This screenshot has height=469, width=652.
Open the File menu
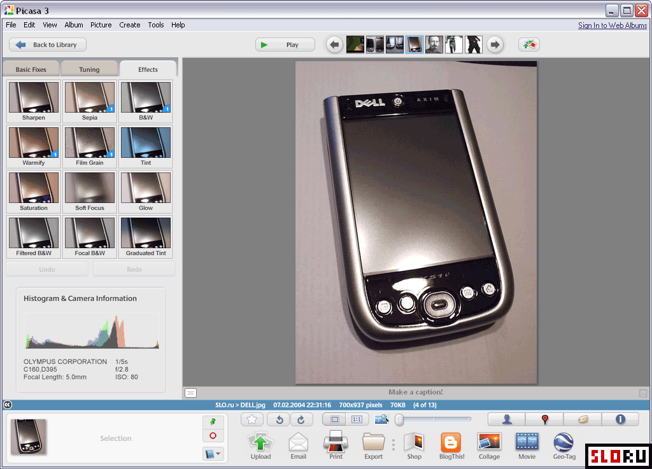click(x=11, y=25)
